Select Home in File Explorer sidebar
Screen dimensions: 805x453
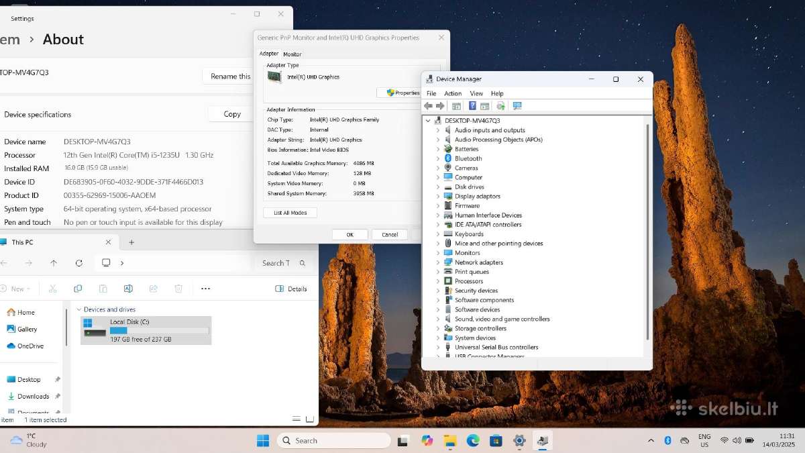click(x=21, y=312)
